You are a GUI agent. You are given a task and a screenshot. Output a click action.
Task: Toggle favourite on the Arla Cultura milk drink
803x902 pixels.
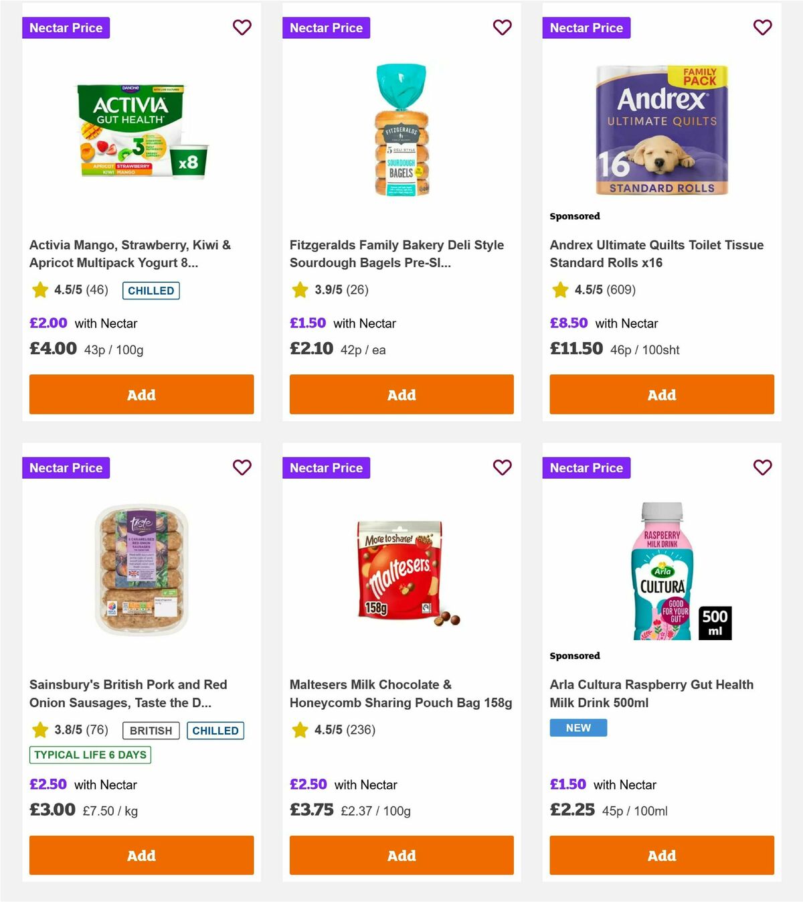tap(762, 467)
